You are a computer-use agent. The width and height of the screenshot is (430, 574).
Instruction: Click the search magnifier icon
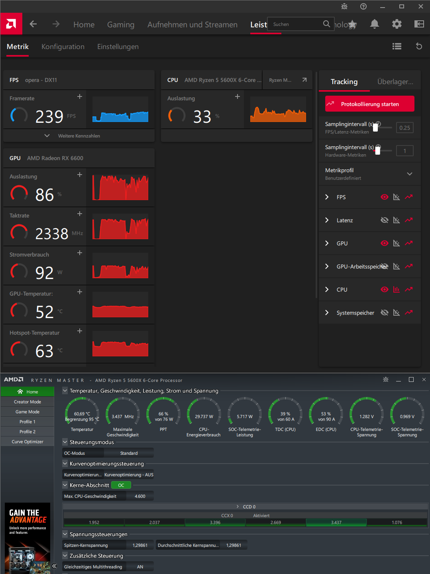326,24
